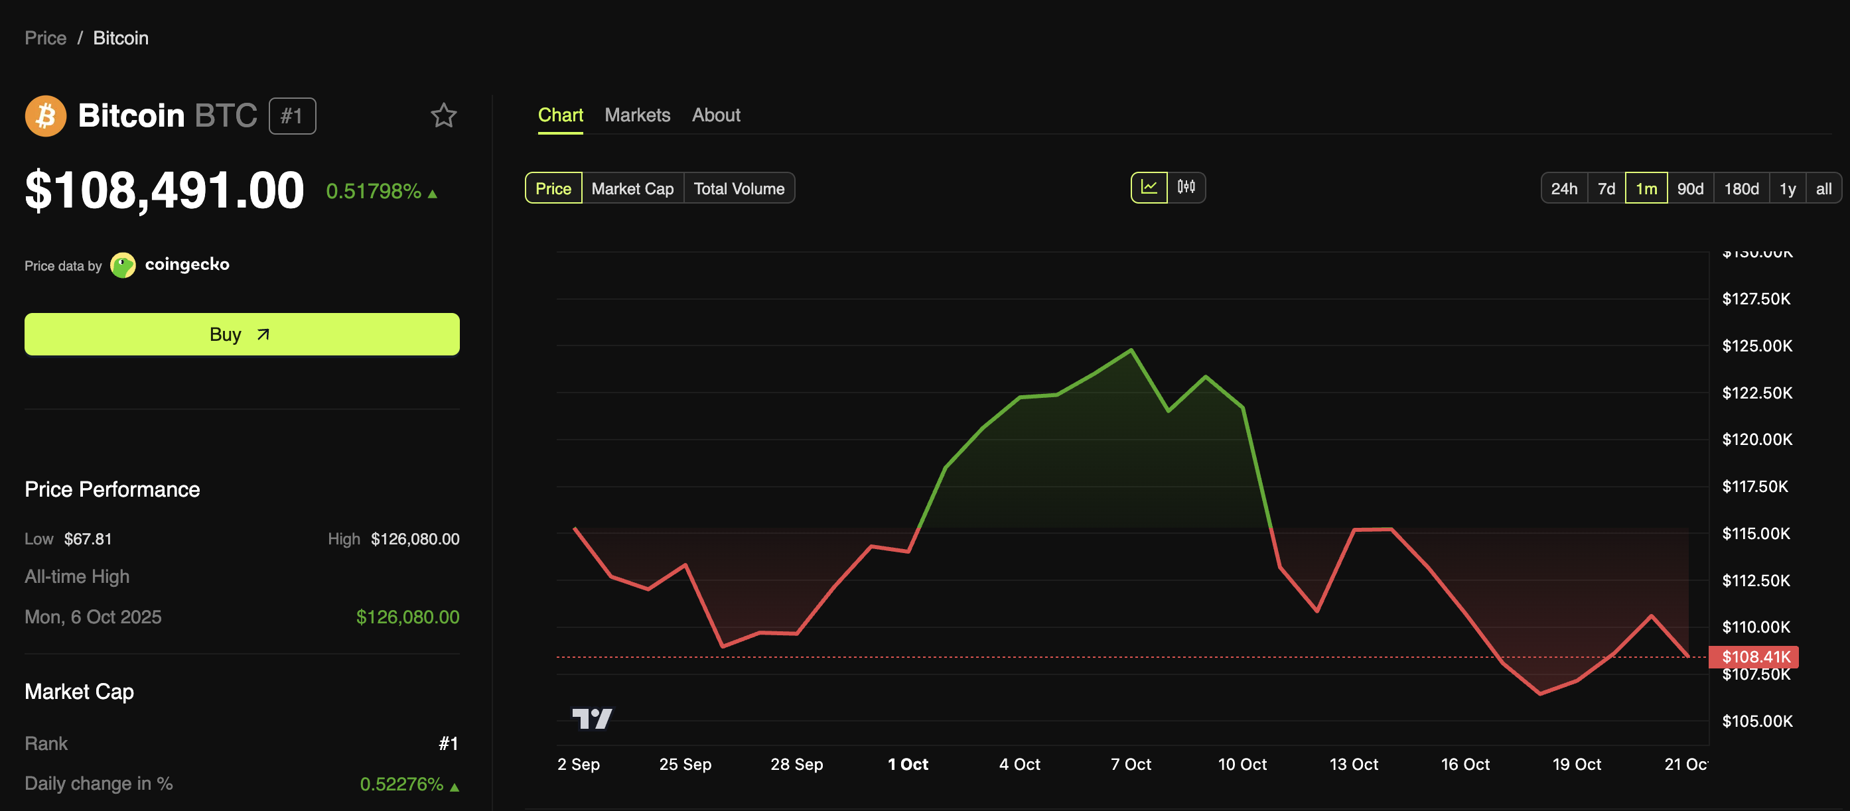The height and width of the screenshot is (811, 1850).
Task: Click the TradingView logo on chart
Action: 592,717
